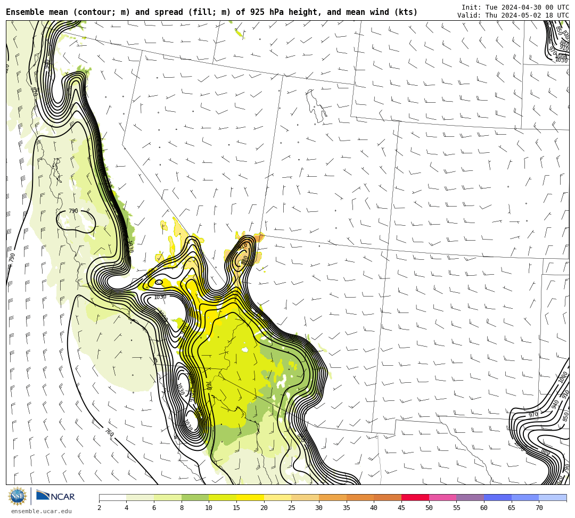
Task: Click the colorbar tick label '50'
Action: pos(429,508)
